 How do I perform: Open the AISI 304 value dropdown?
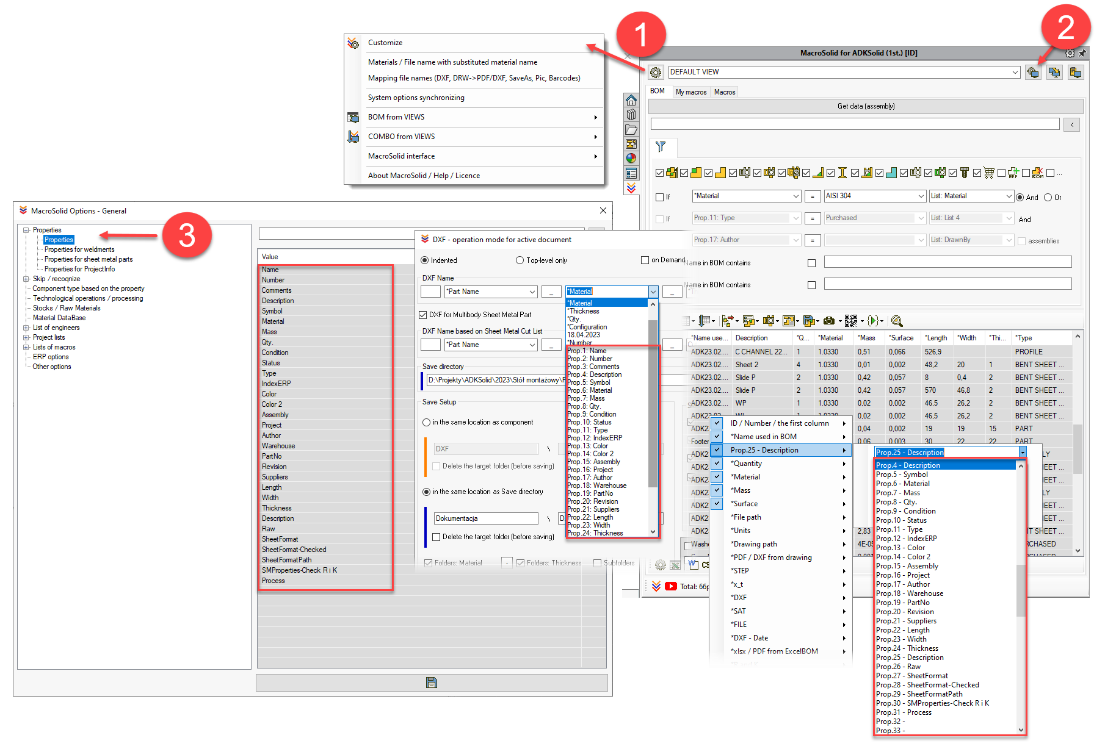pyautogui.click(x=921, y=196)
